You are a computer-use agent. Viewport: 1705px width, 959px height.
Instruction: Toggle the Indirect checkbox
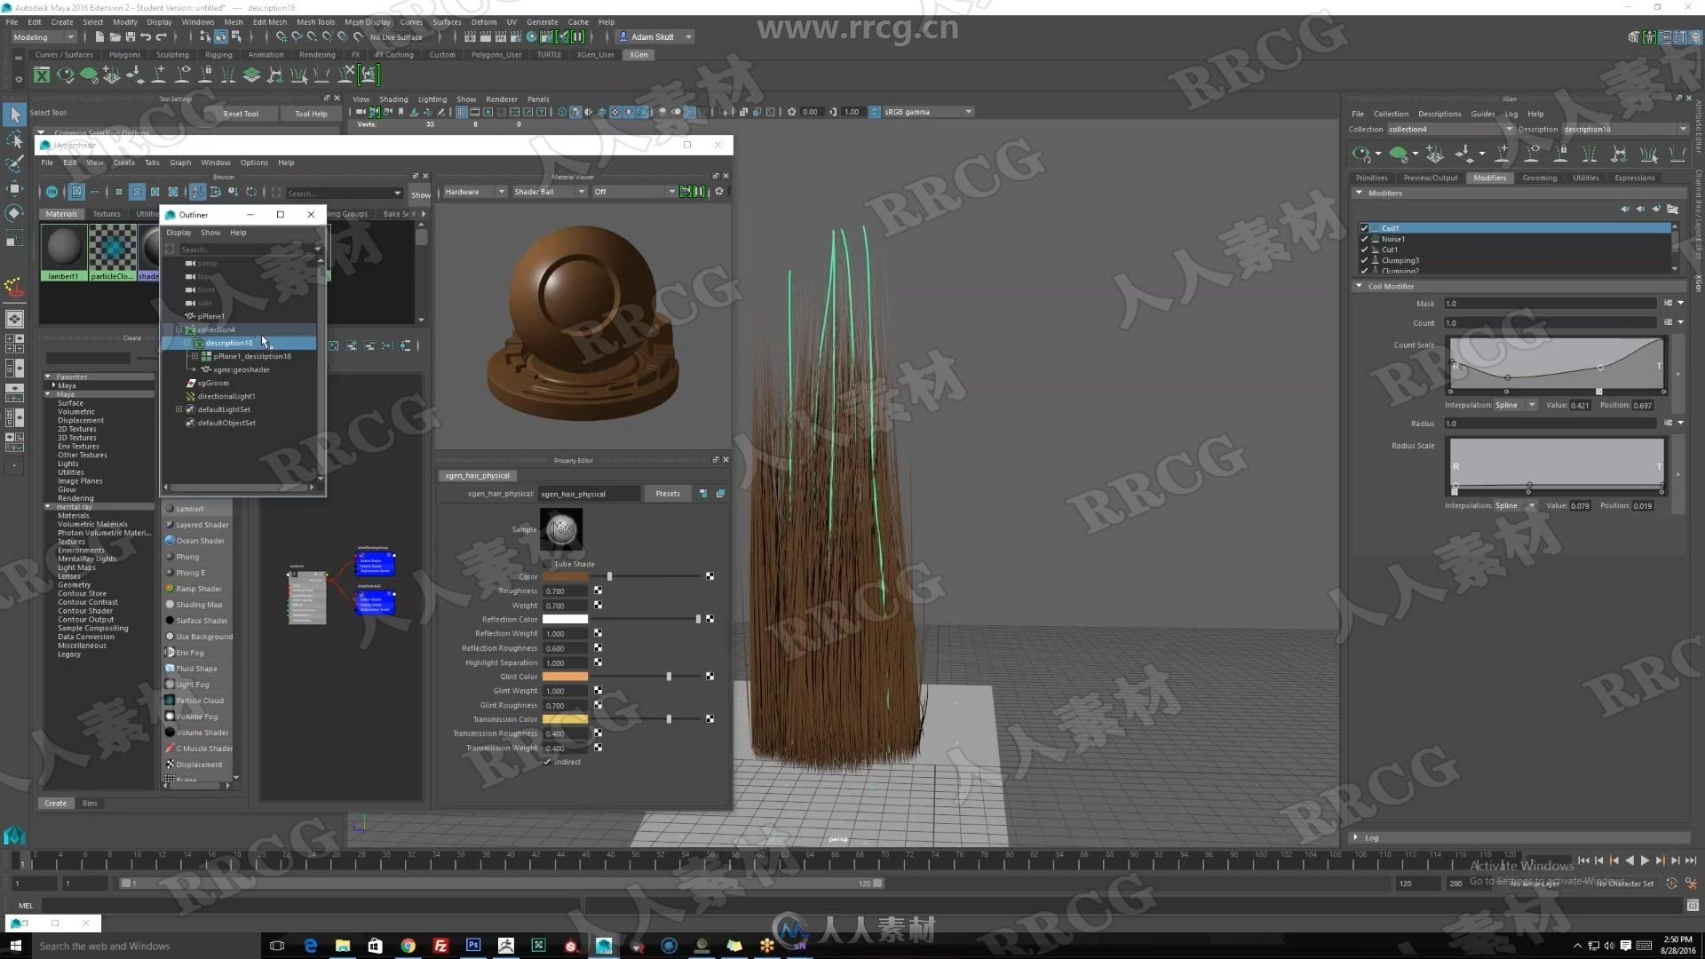547,762
